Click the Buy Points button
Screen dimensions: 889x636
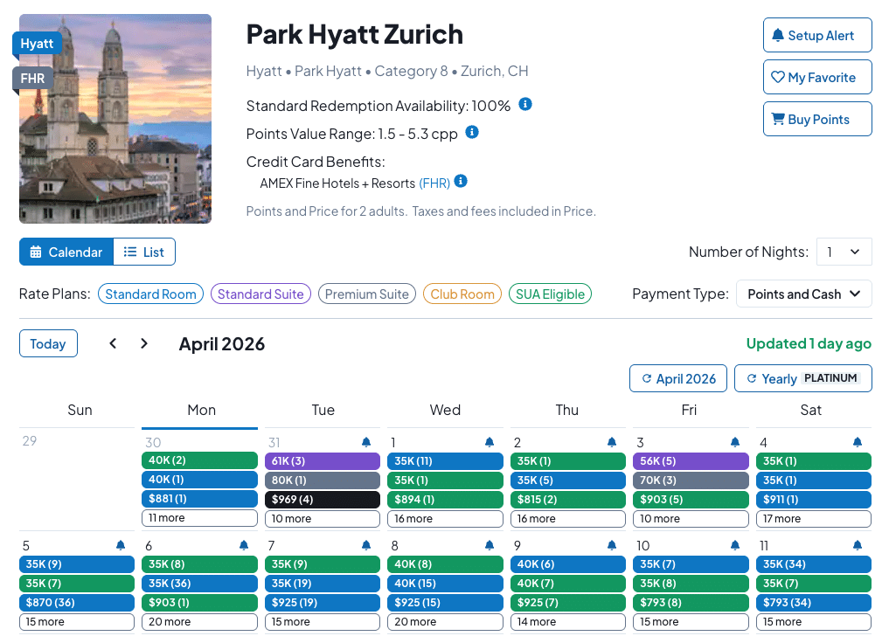point(817,120)
